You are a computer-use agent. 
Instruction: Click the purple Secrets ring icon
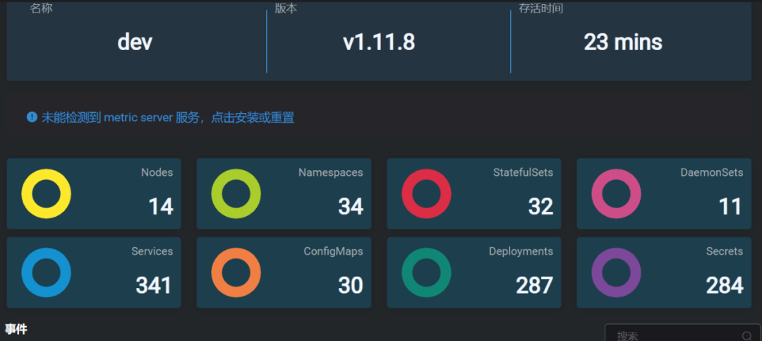click(616, 273)
